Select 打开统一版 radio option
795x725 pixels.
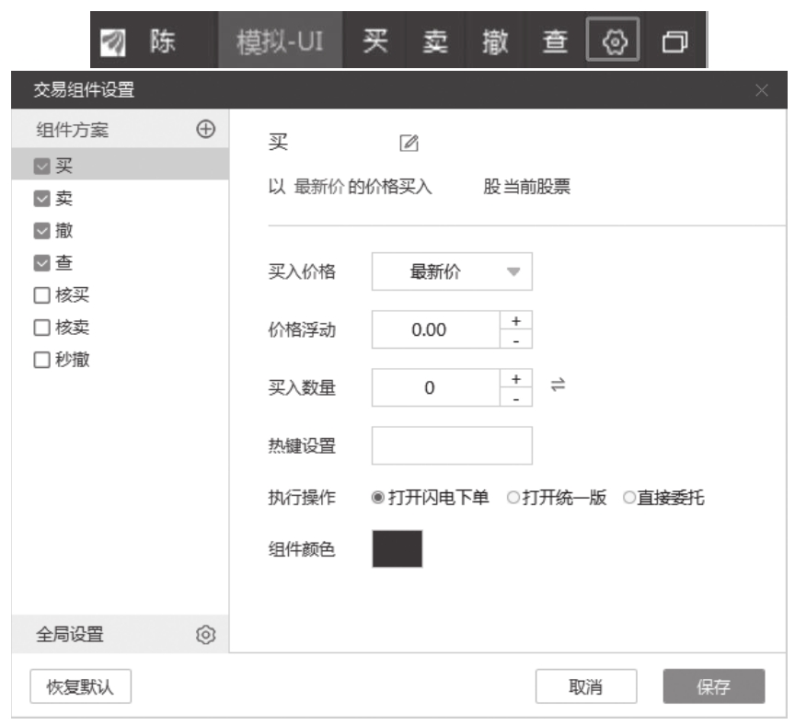513,498
